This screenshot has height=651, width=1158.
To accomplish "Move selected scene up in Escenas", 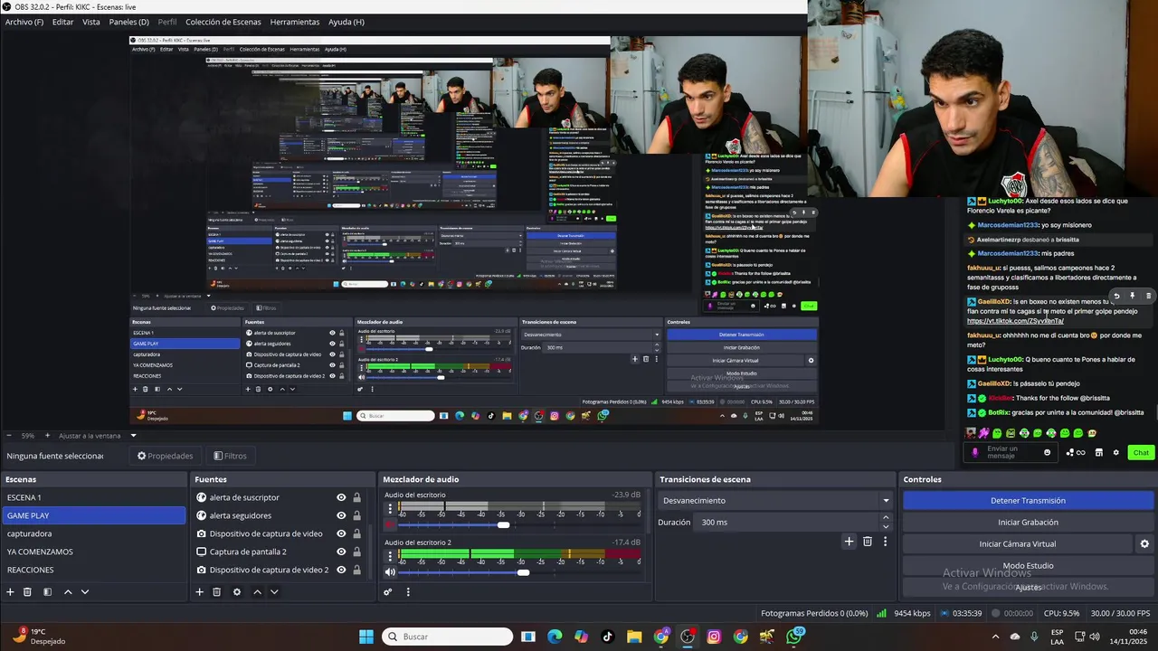I will 68,592.
